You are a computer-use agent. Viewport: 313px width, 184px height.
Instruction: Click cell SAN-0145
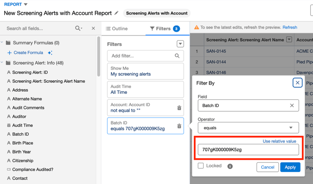(x=216, y=51)
